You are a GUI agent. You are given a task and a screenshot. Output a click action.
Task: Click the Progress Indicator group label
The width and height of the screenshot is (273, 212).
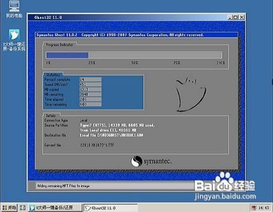point(60,44)
